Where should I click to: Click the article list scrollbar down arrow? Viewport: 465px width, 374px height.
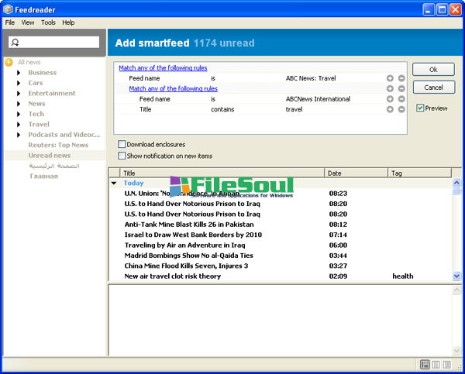[x=456, y=276]
